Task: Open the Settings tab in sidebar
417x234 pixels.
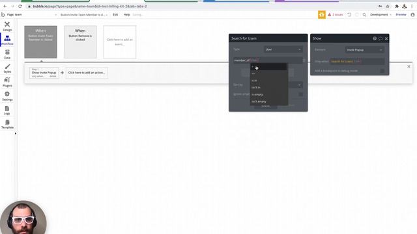Action: [x=7, y=96]
